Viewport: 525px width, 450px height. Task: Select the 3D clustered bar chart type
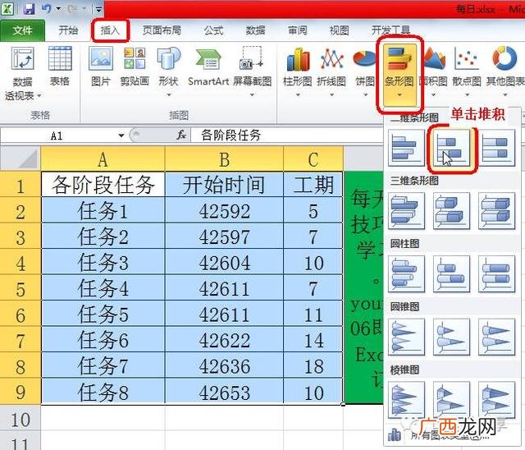406,211
